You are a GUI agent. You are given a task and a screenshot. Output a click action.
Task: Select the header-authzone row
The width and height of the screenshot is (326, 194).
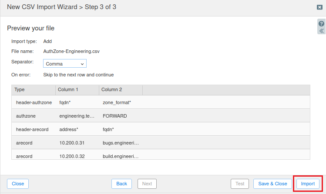(x=161, y=102)
